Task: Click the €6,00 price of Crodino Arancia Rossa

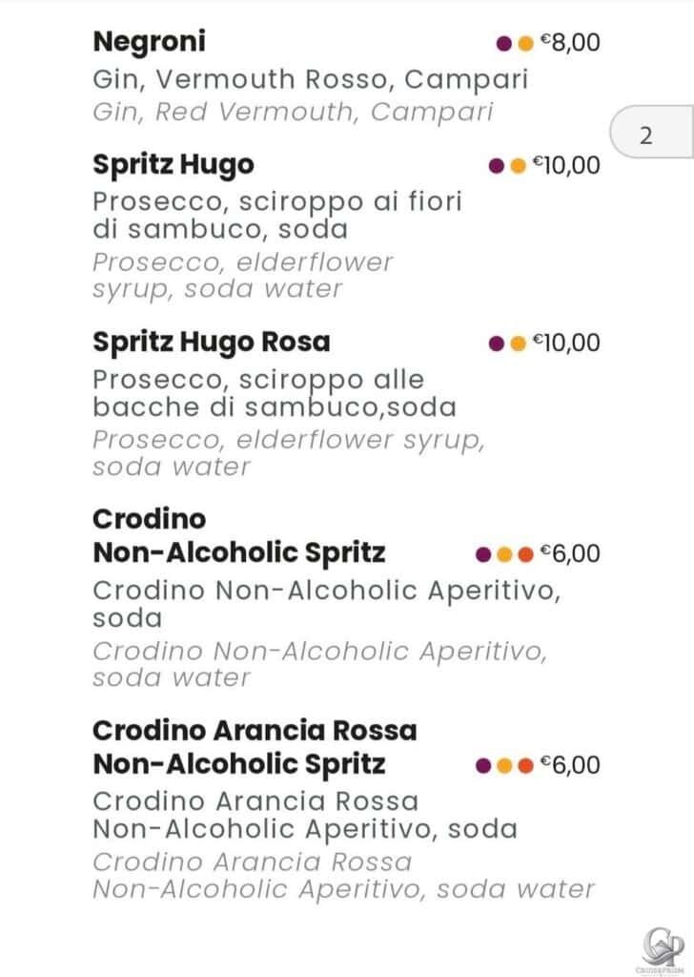Action: (570, 765)
